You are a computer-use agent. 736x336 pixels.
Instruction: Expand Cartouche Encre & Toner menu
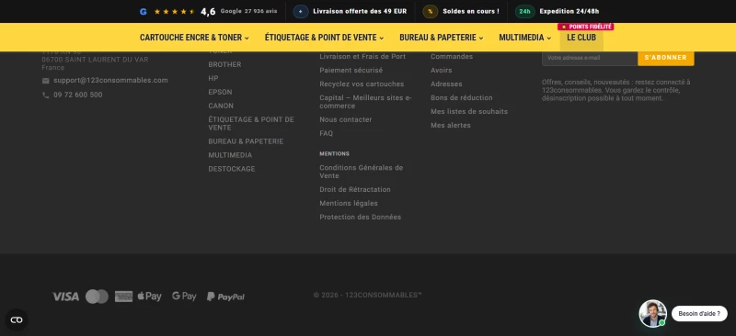pos(194,38)
